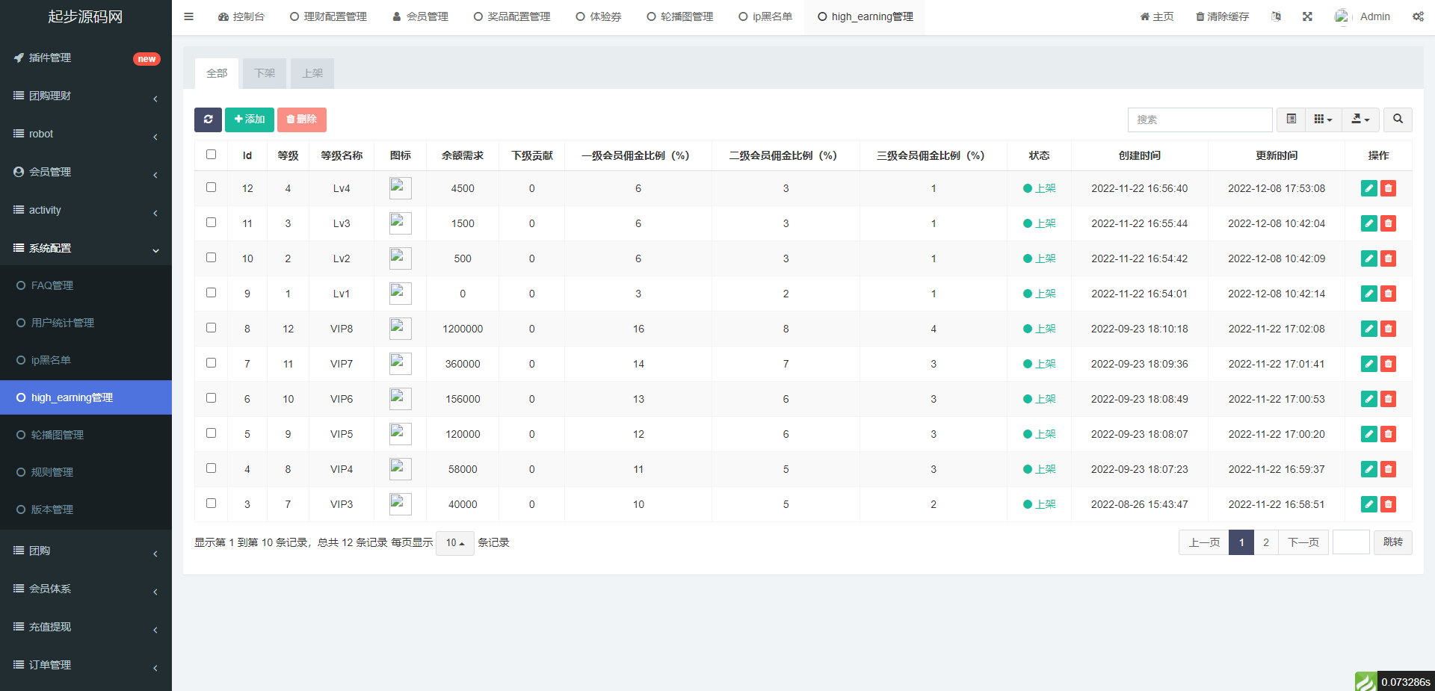Toggle the sidebar hamburger menu icon
The image size is (1435, 691).
point(189,16)
